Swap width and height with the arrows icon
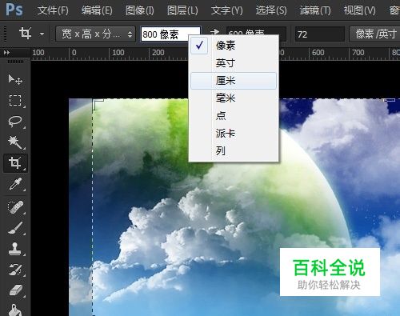400x316 pixels. click(214, 32)
